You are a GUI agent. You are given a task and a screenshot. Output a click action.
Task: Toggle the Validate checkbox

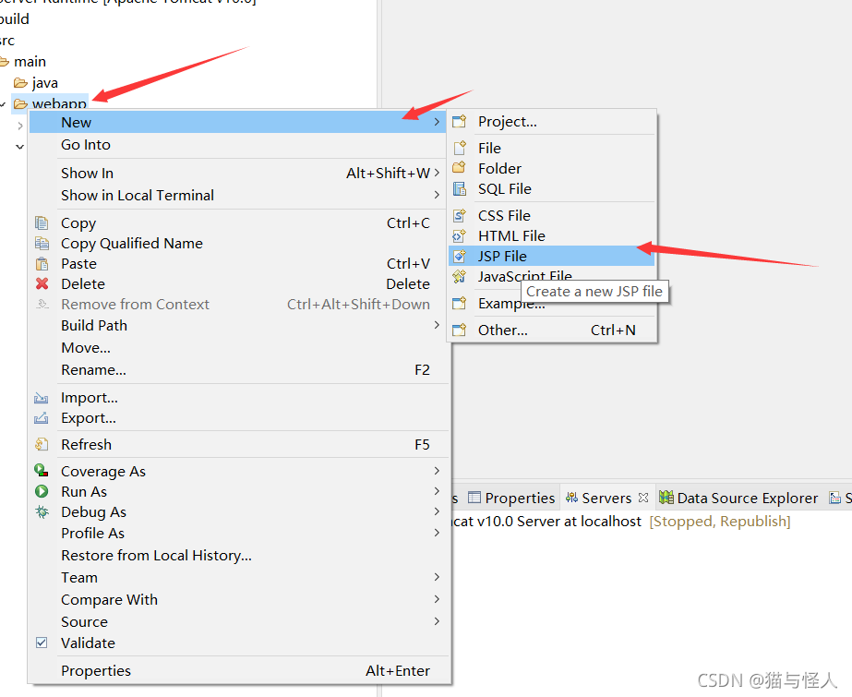coord(42,643)
